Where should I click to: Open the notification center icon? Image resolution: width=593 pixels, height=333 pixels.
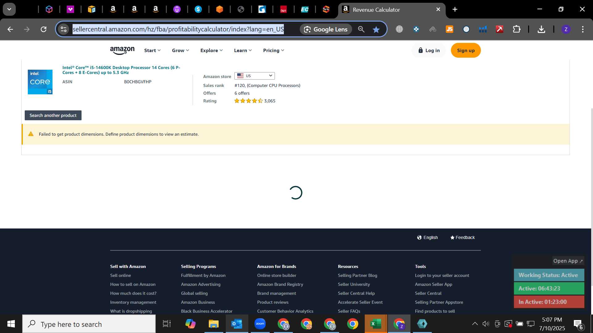pos(578,324)
